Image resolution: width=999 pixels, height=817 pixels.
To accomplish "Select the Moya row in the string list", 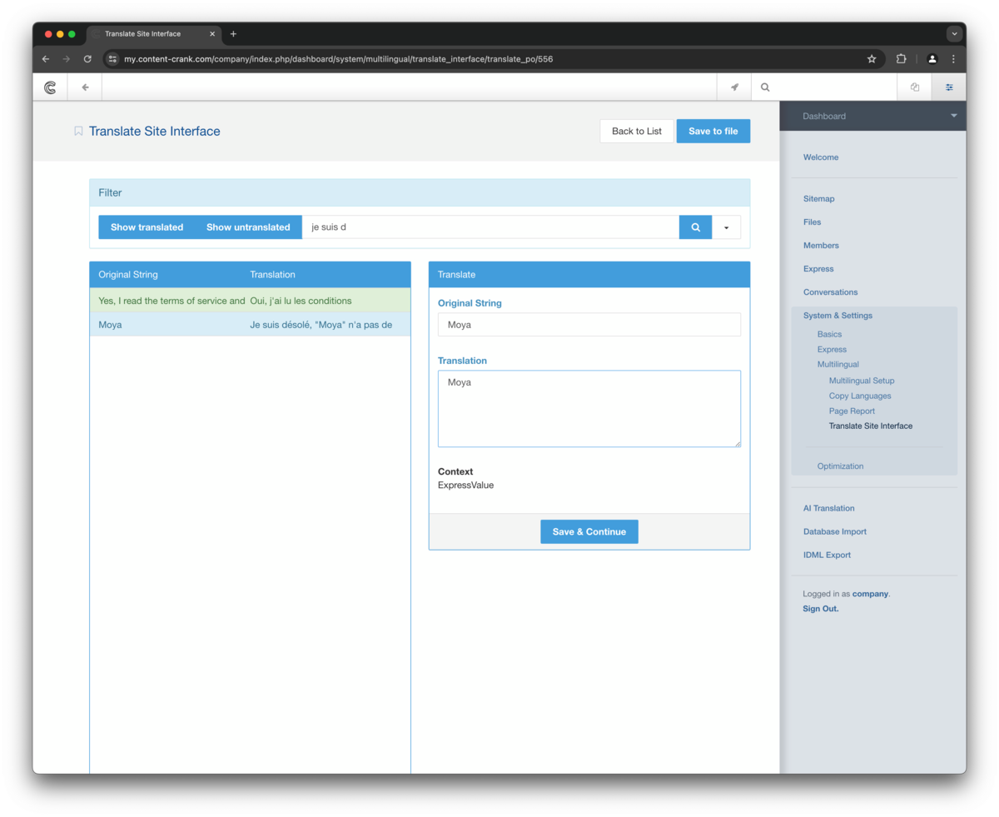I will 250,325.
